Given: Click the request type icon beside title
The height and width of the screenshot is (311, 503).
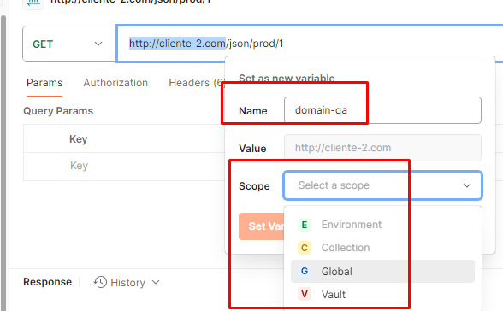Looking at the screenshot, I should pyautogui.click(x=33, y=3).
